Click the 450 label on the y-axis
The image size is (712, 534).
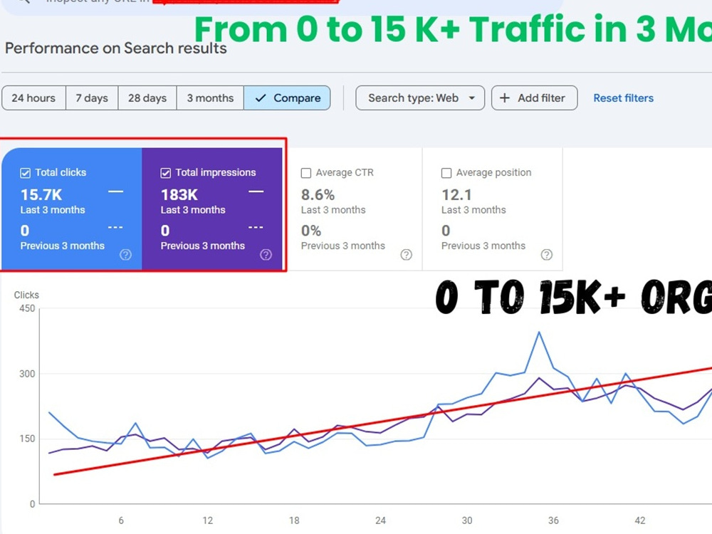(x=27, y=308)
